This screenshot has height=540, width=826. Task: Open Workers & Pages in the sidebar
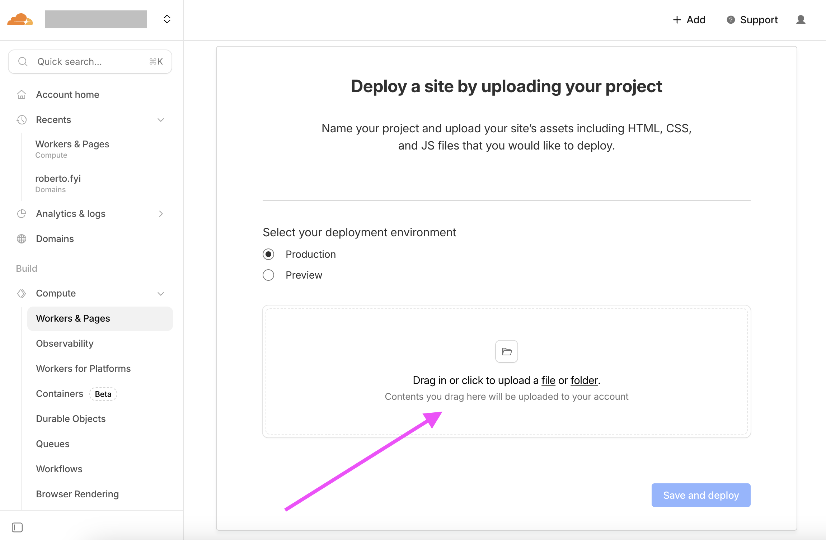[x=73, y=318]
